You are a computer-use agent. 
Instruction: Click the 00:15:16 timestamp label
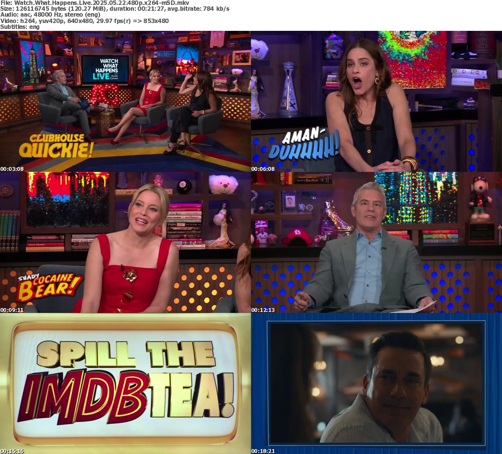[12, 451]
